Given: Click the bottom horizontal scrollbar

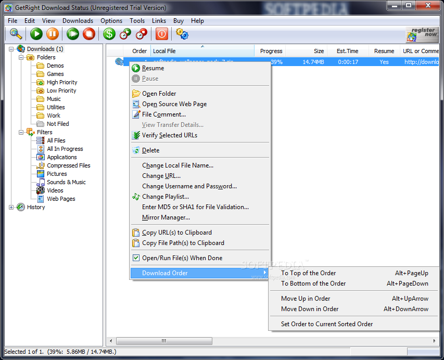Looking at the screenshot, I should (x=164, y=341).
